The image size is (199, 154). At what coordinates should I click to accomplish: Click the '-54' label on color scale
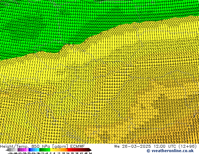coord(9,153)
